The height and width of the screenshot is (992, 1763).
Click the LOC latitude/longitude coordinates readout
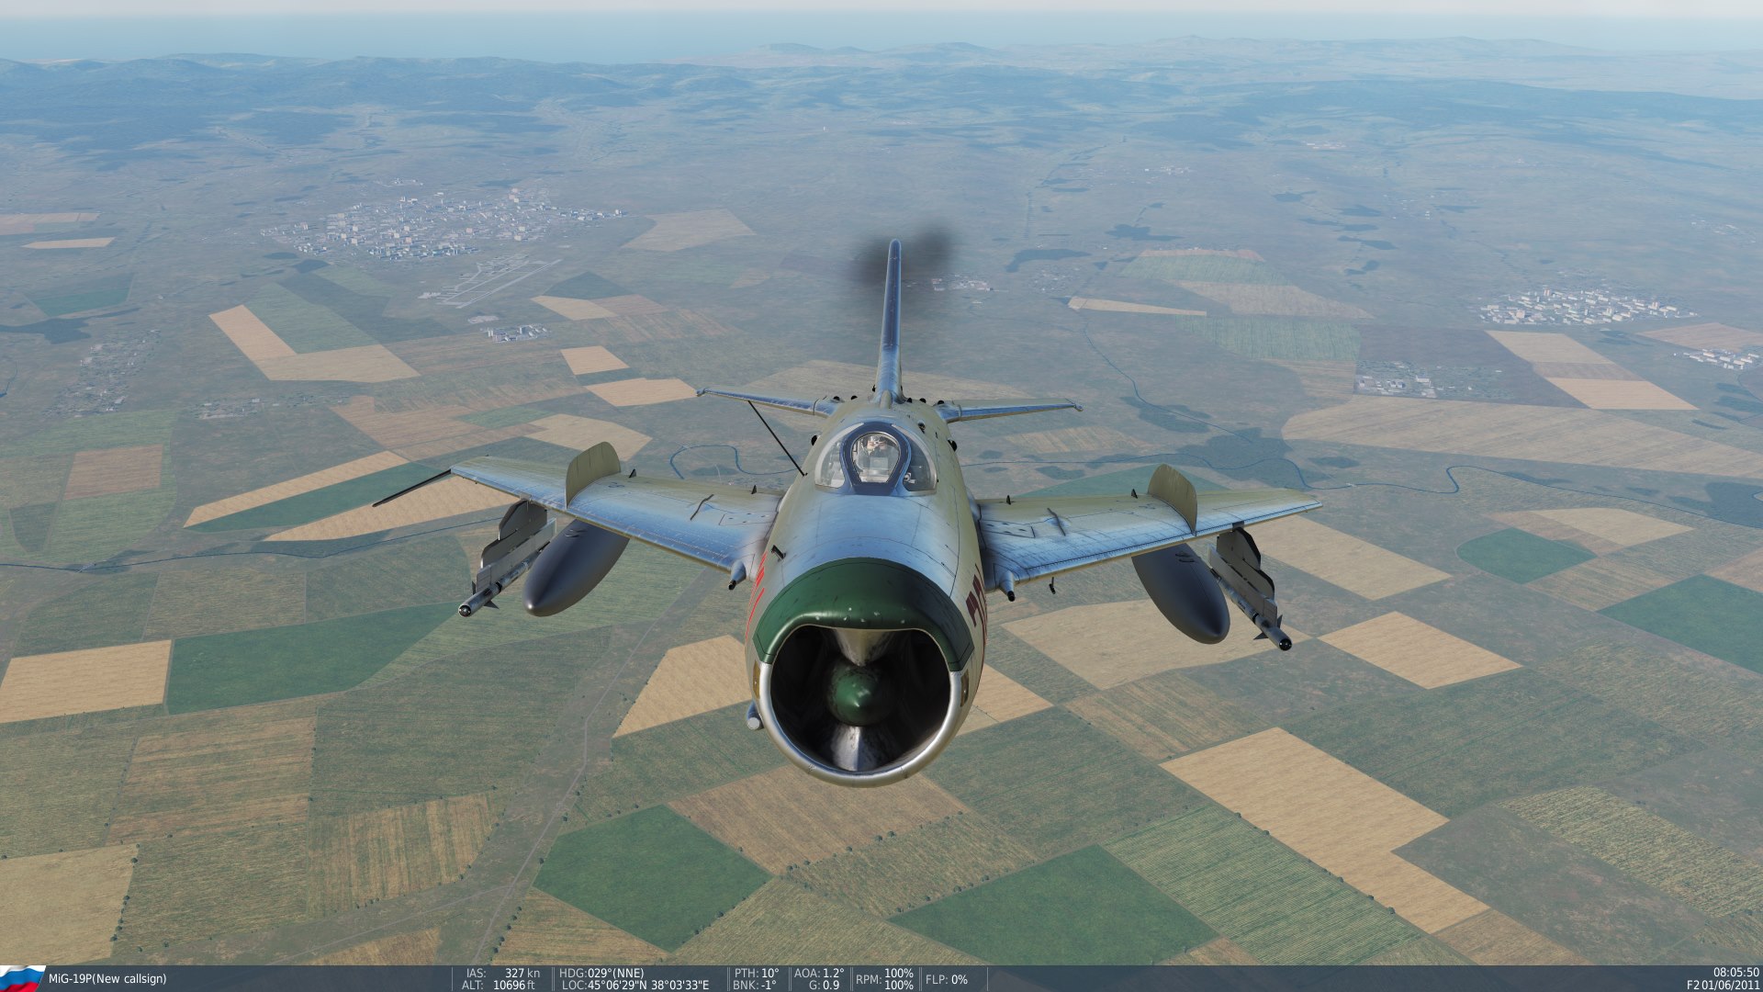(x=634, y=986)
